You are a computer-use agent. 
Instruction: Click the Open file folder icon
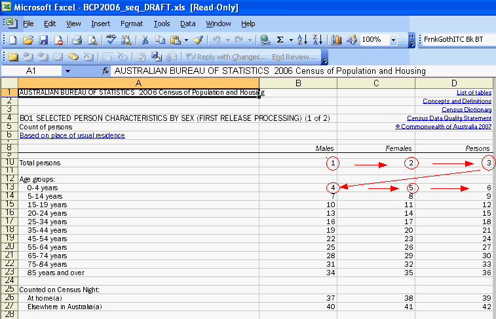click(x=29, y=40)
